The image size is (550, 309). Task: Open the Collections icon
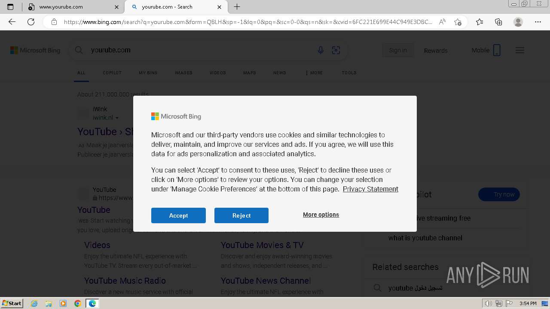pyautogui.click(x=498, y=22)
